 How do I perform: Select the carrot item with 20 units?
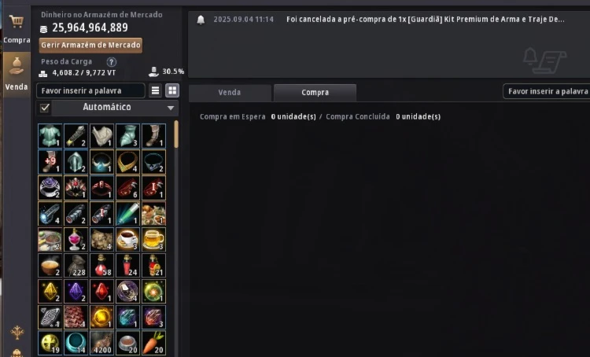click(154, 343)
